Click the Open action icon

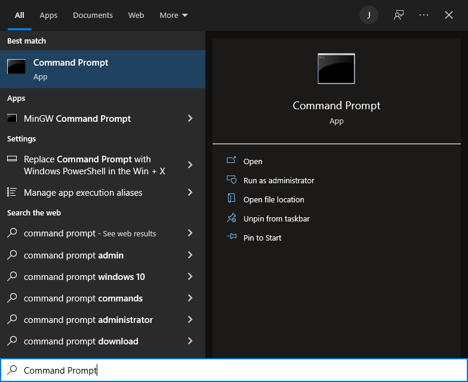(232, 161)
